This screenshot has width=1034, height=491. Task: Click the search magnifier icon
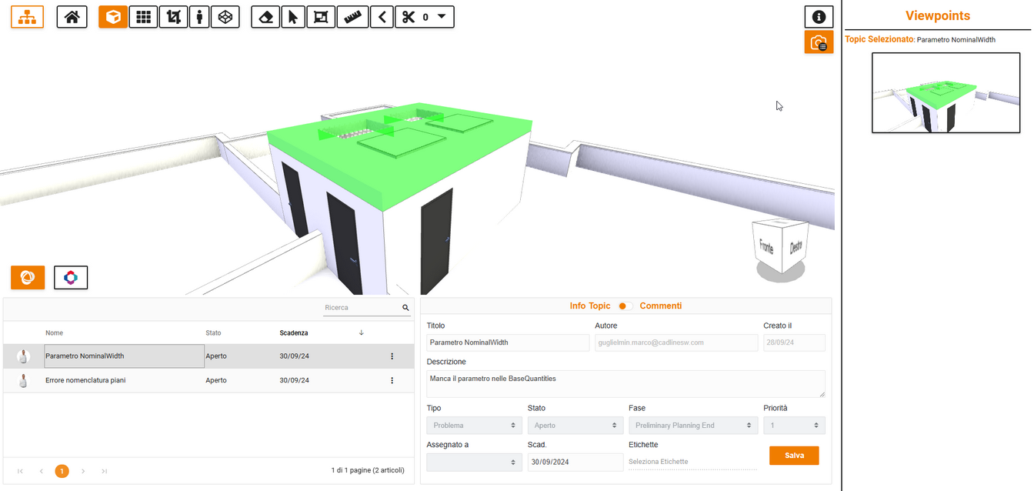point(406,308)
